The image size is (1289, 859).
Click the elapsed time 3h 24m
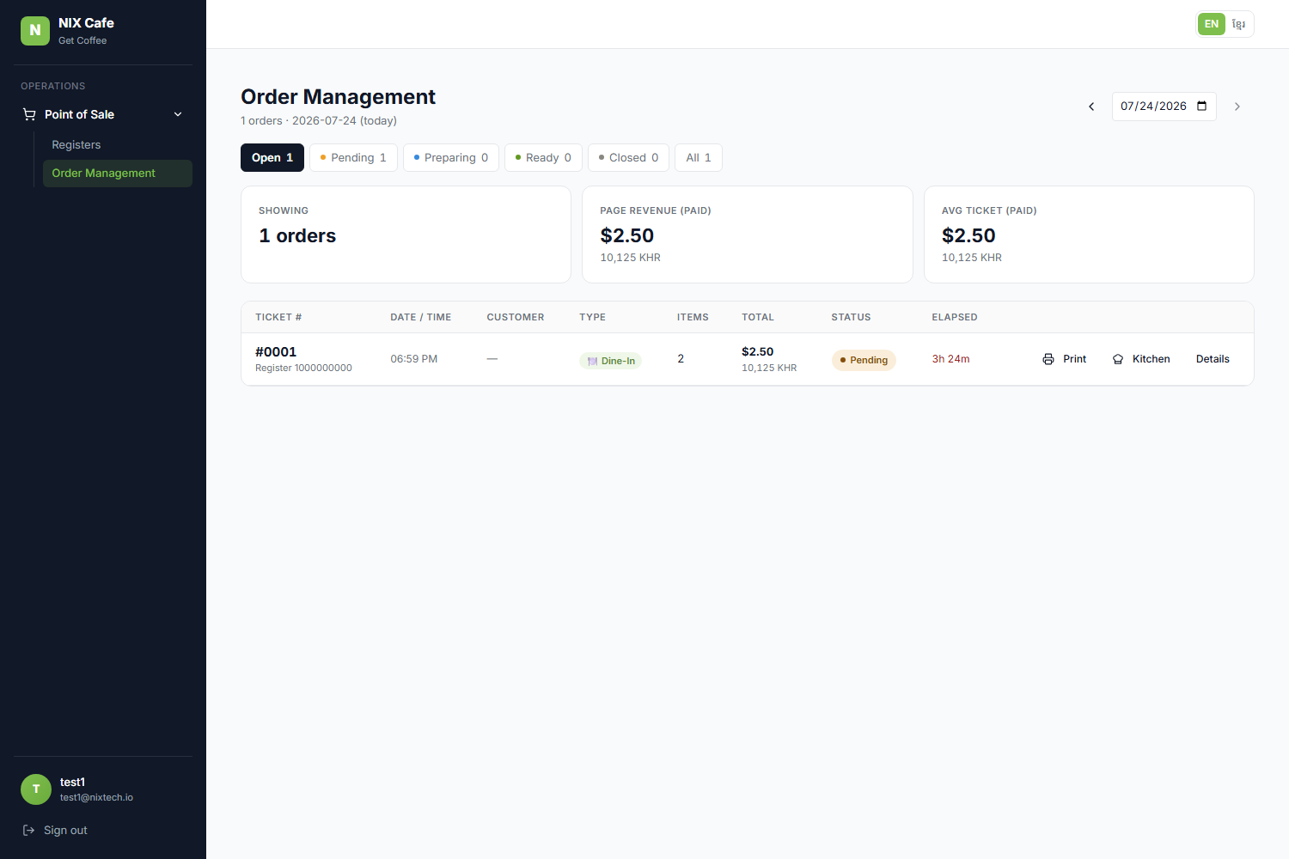pyautogui.click(x=950, y=359)
